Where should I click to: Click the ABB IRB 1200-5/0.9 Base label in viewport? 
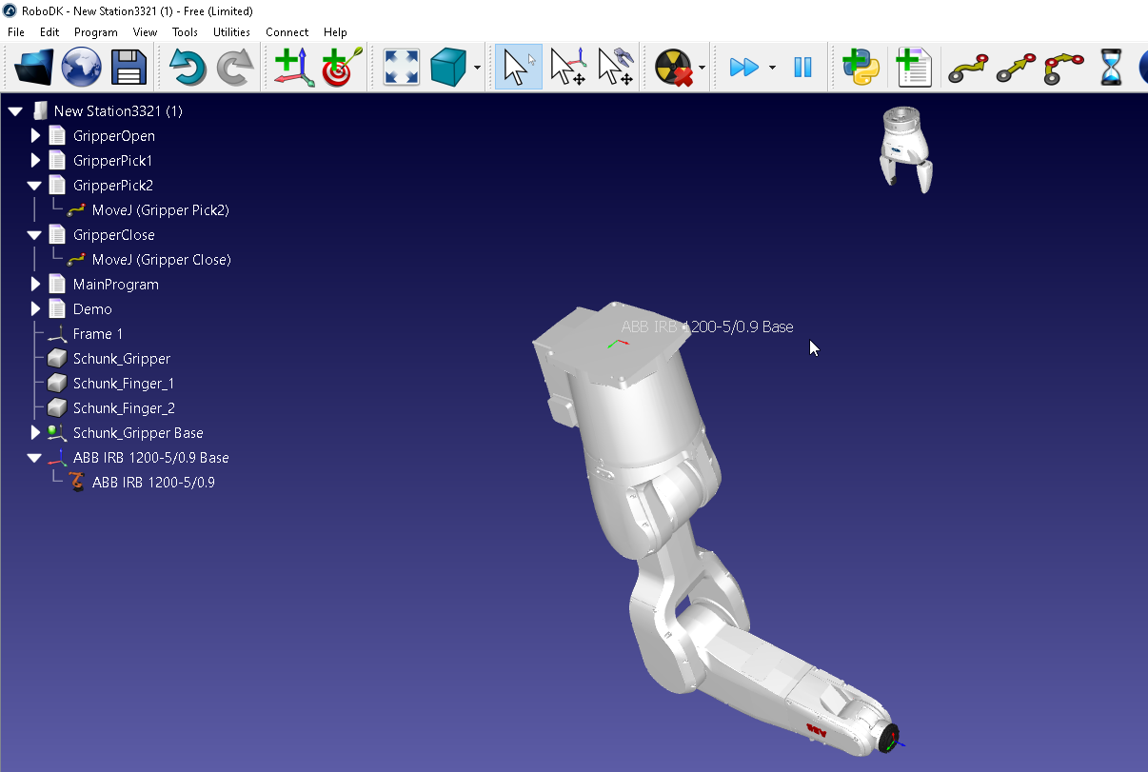point(707,327)
